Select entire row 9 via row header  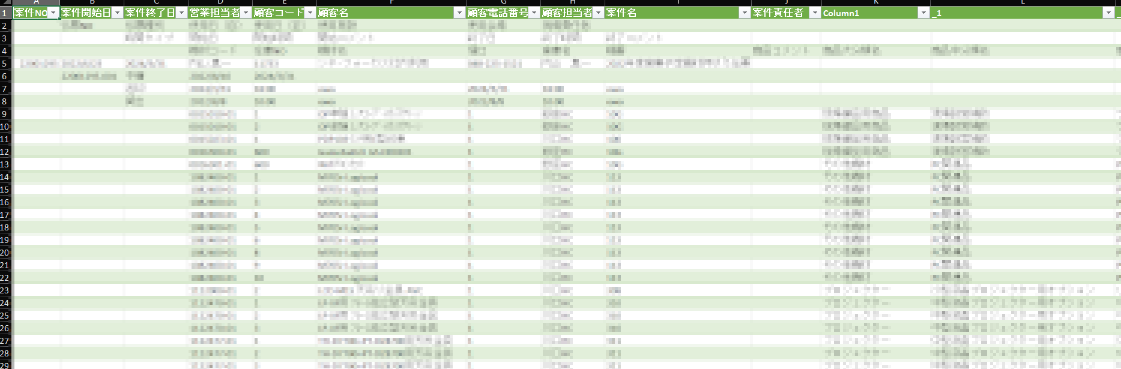coord(5,113)
